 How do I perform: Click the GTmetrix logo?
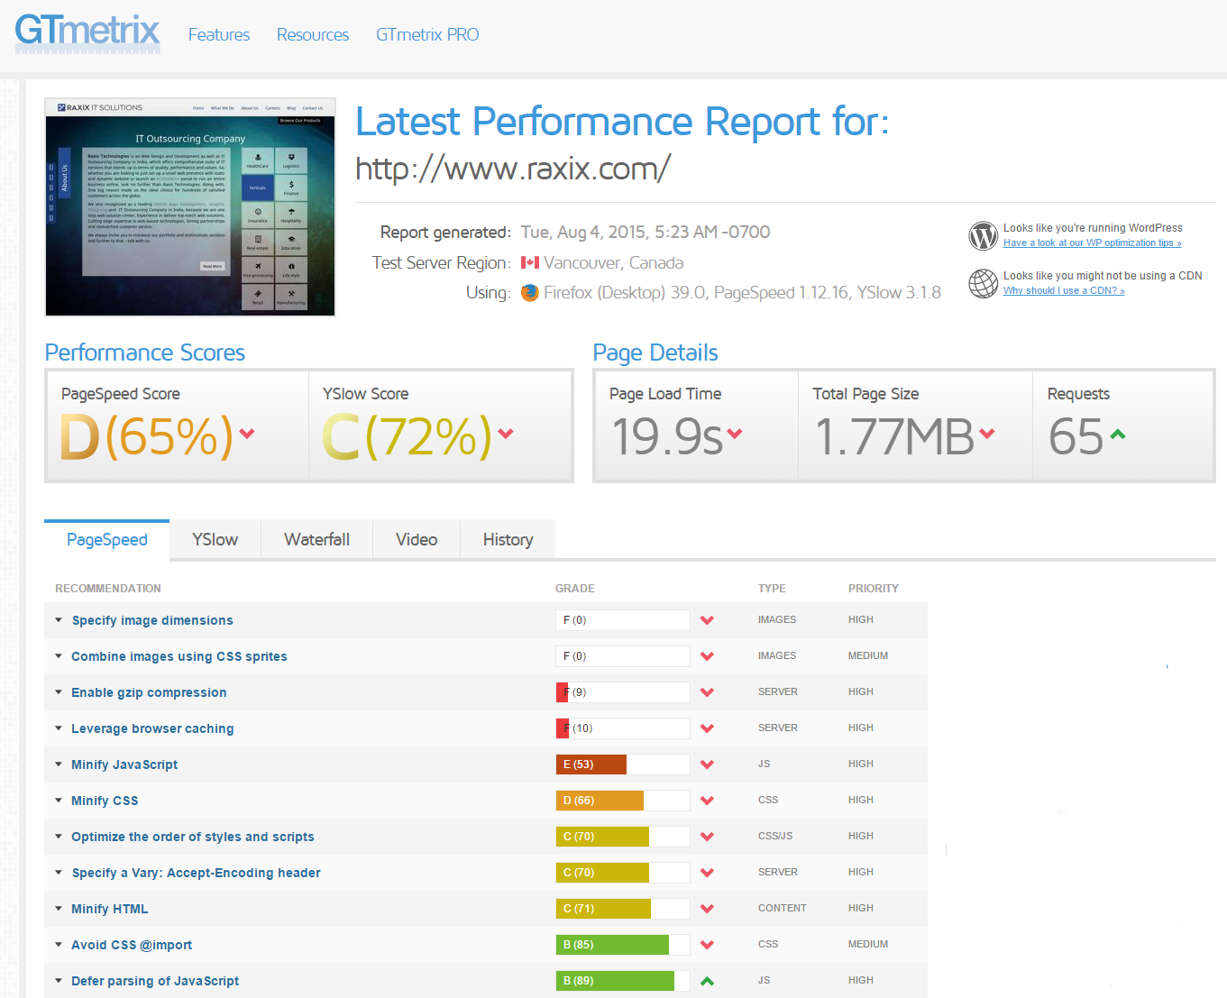click(87, 32)
